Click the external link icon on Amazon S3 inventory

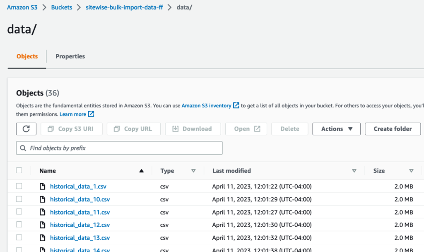point(236,105)
